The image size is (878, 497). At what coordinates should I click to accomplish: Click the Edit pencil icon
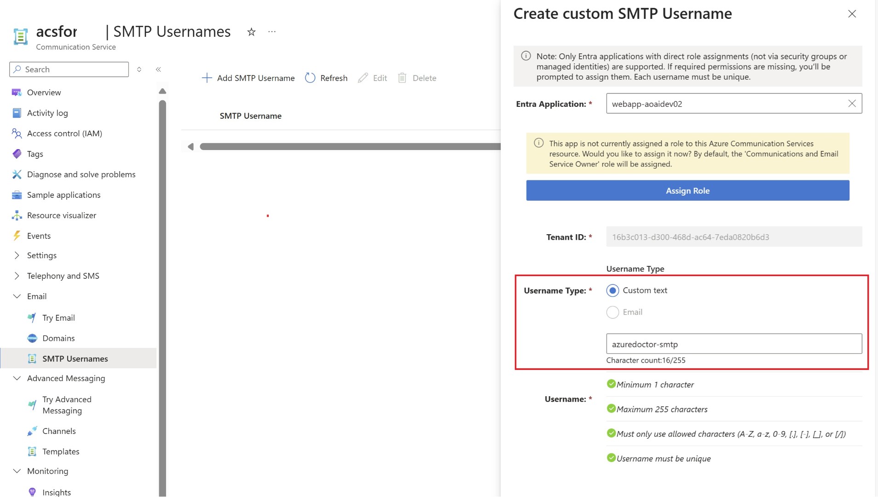[363, 78]
